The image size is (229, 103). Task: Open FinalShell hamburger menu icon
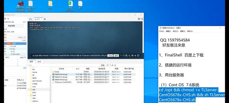click(x=142, y=19)
